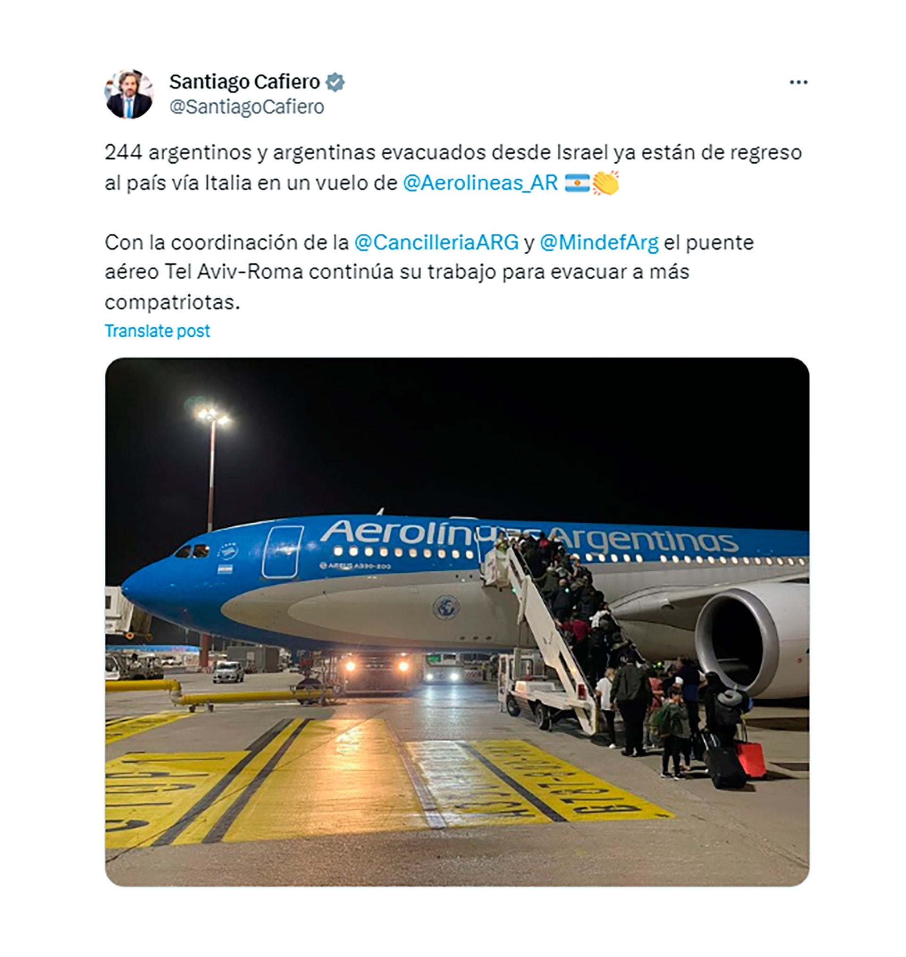Open Santiago Cafiero's profile picture
This screenshot has height=957, width=906.
coord(128,94)
